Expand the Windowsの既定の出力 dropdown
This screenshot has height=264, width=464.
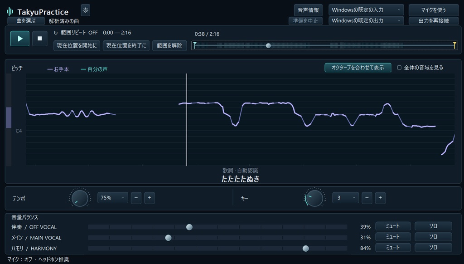(x=366, y=21)
